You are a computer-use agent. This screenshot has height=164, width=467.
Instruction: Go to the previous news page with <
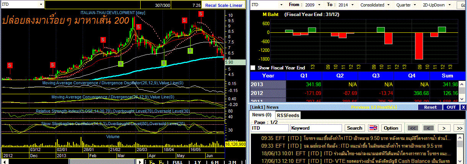point(429,128)
